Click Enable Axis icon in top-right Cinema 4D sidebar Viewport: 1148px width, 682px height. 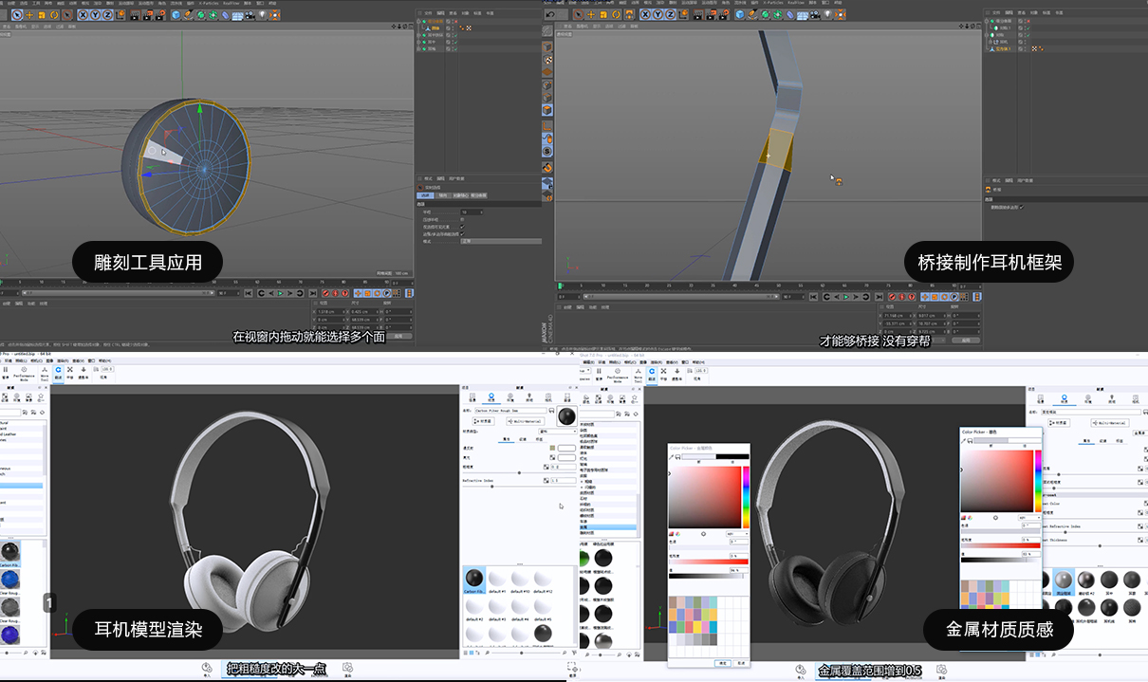tap(547, 125)
